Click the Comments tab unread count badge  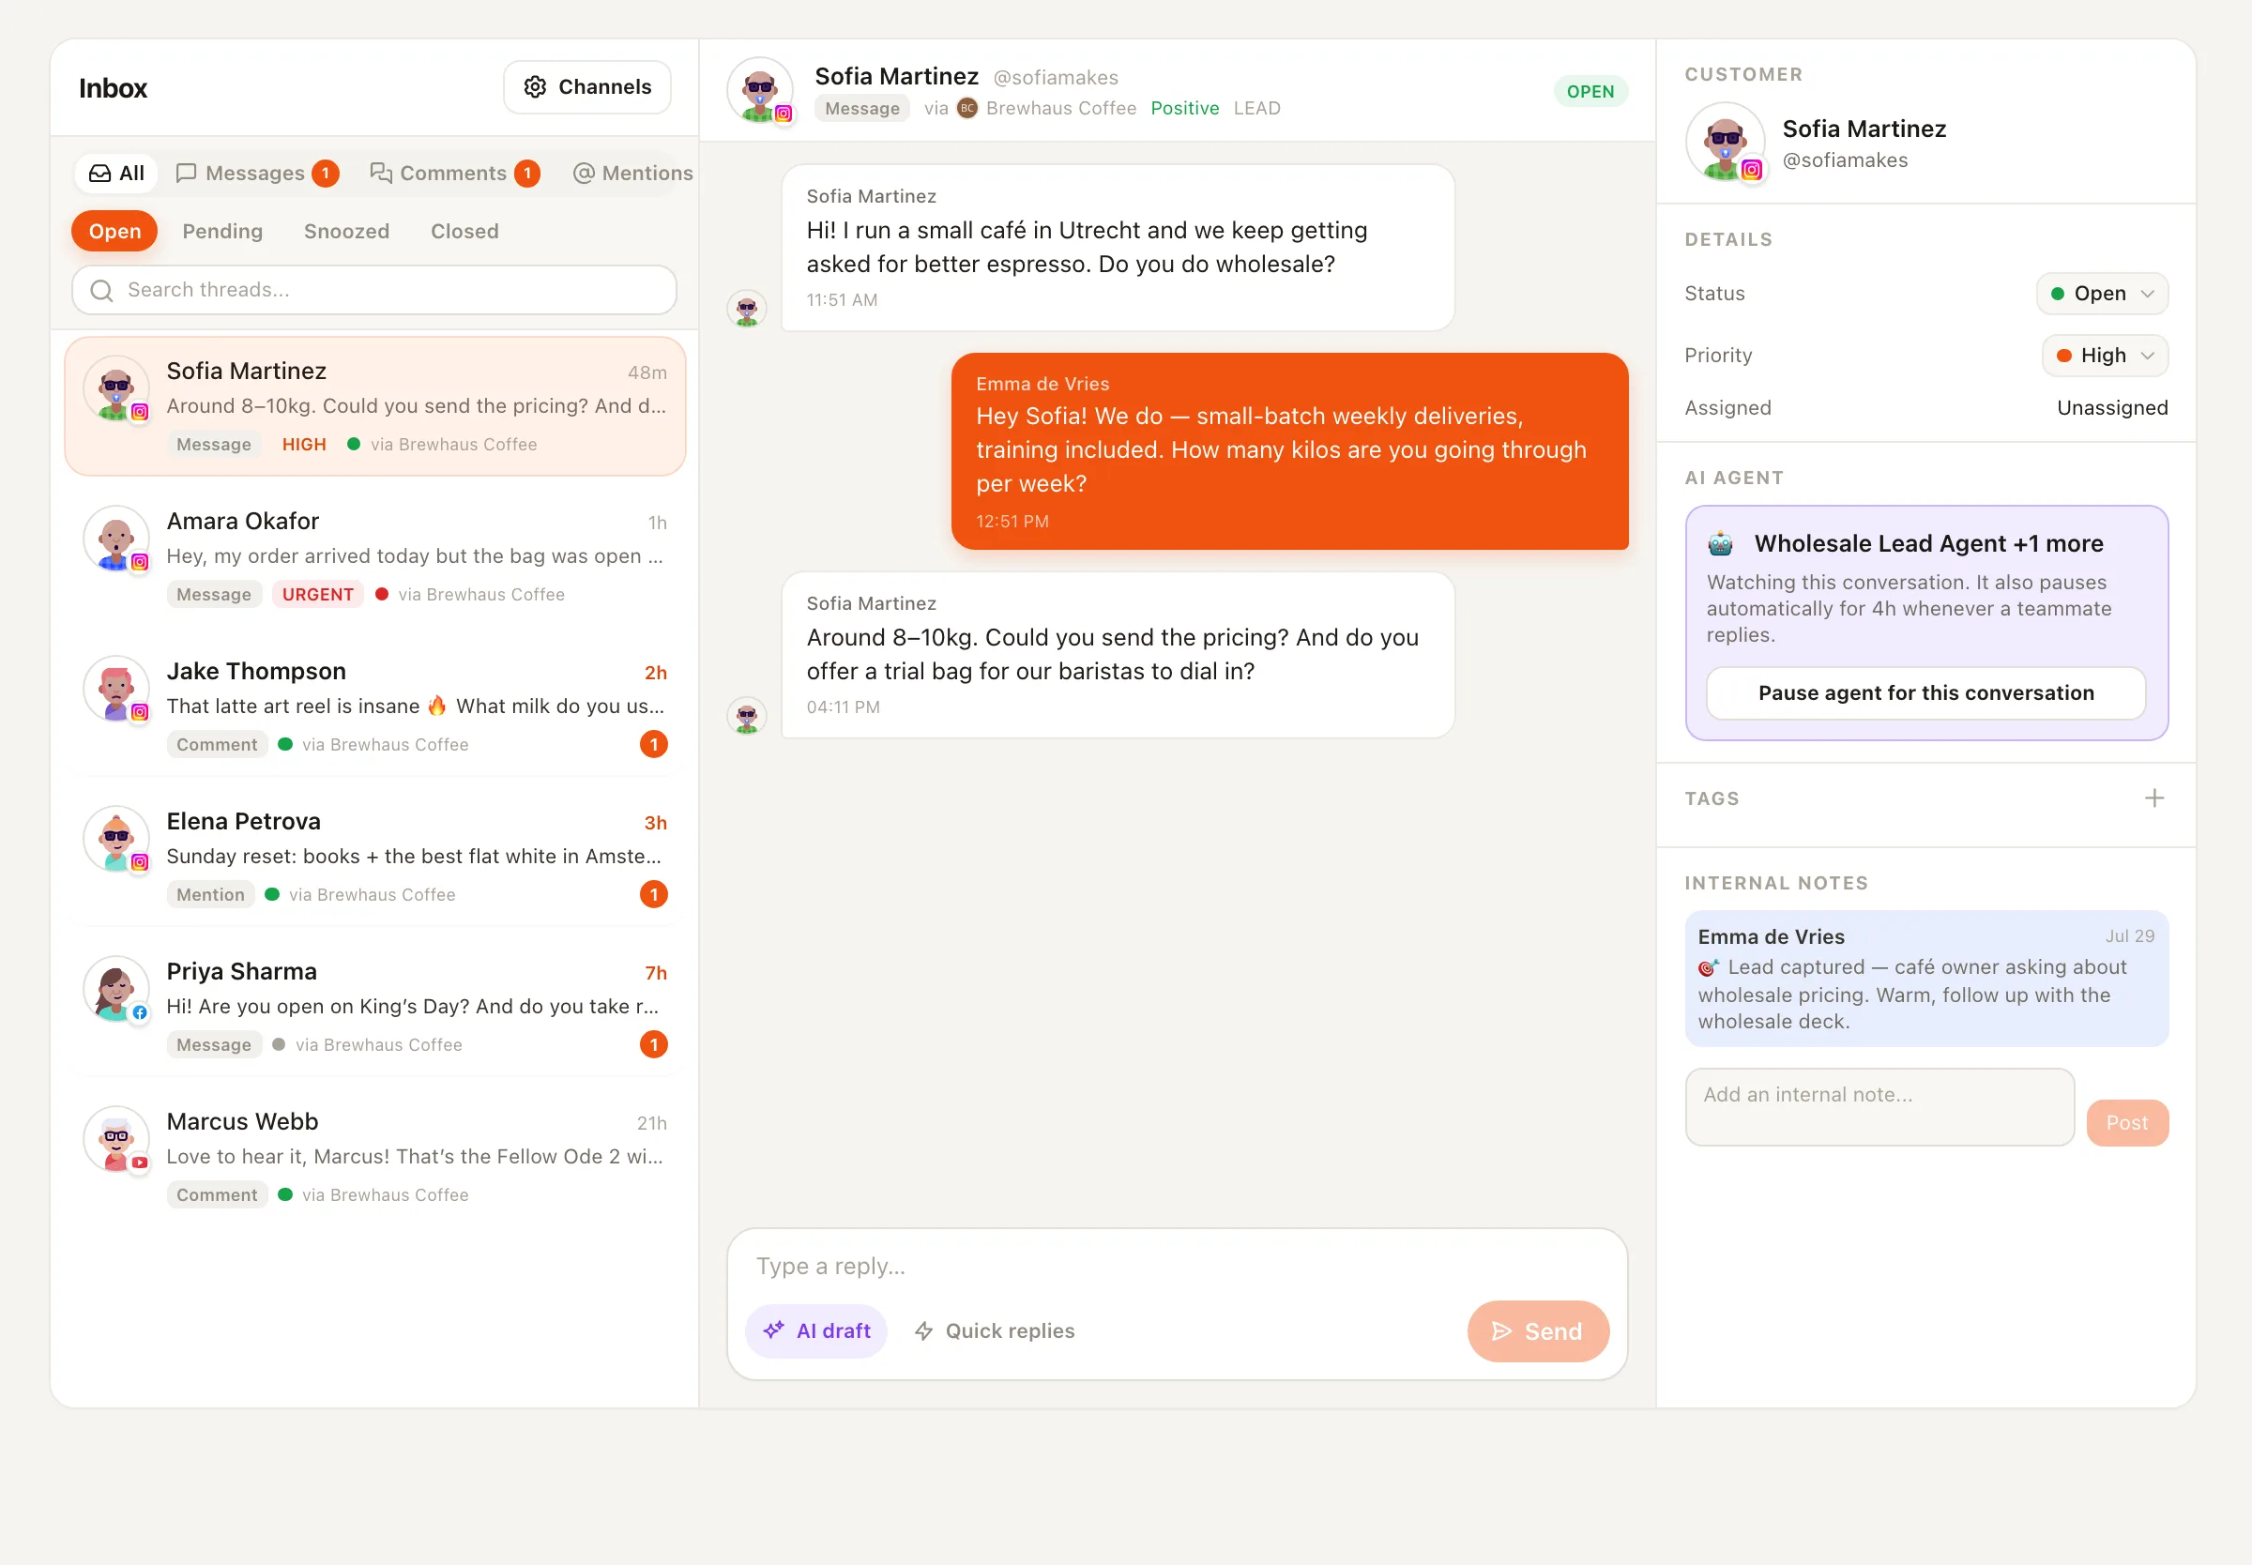(x=527, y=174)
